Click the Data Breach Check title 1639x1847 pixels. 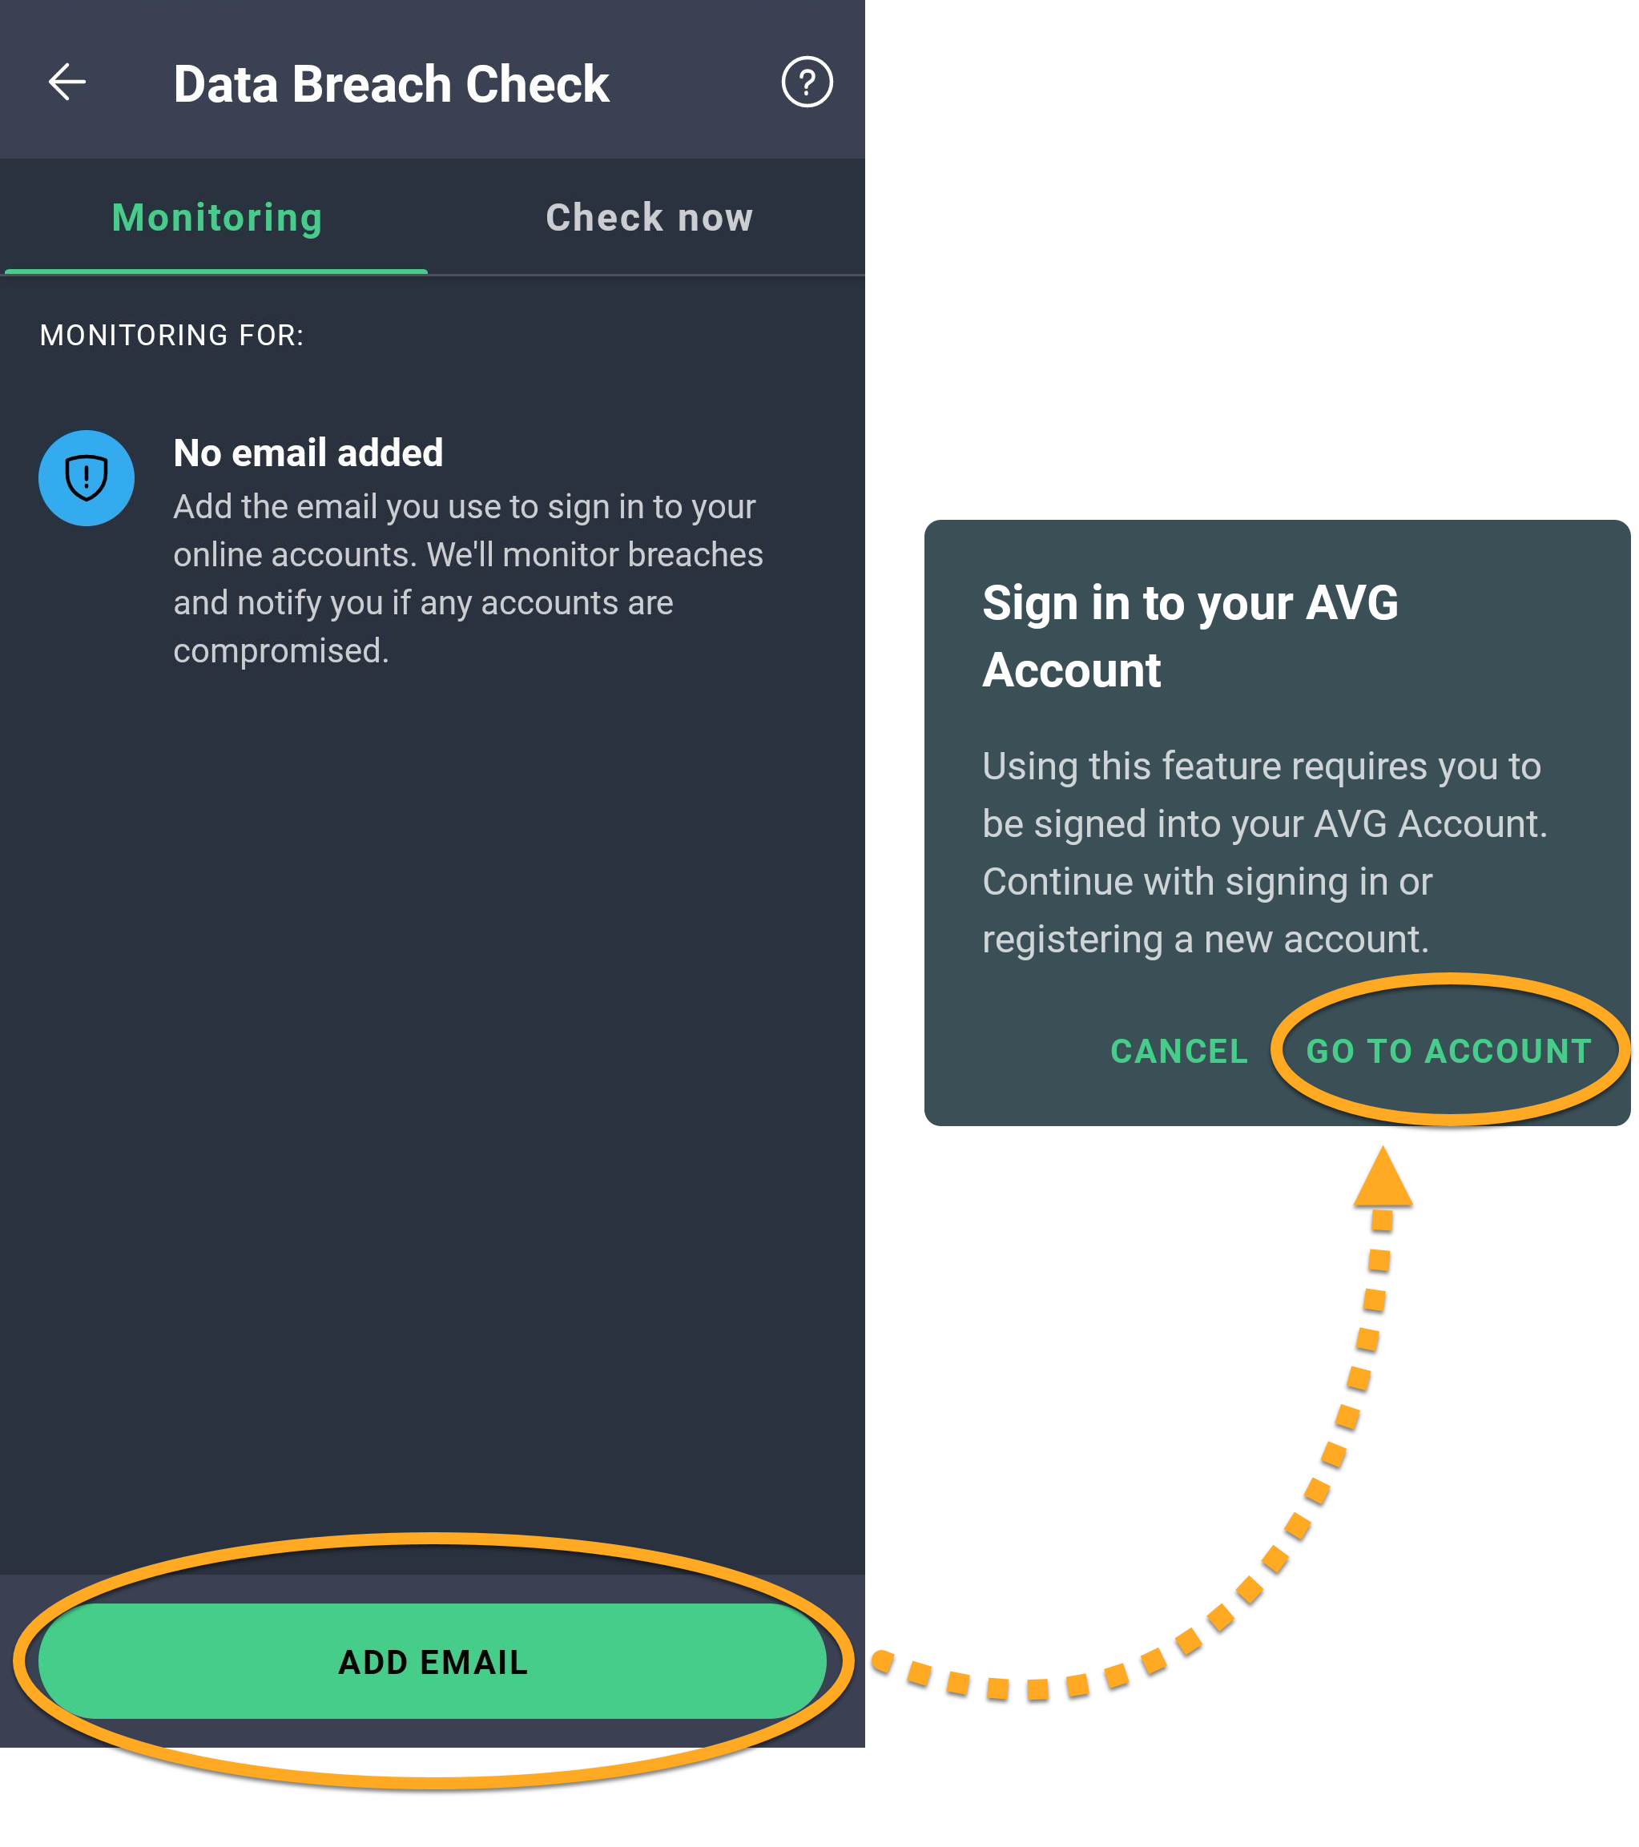(390, 84)
